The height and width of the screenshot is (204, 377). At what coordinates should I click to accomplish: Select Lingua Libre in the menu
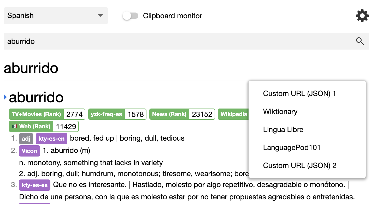click(283, 129)
